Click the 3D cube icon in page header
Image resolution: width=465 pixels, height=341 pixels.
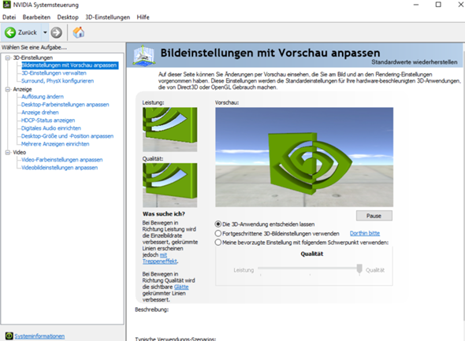click(x=143, y=55)
